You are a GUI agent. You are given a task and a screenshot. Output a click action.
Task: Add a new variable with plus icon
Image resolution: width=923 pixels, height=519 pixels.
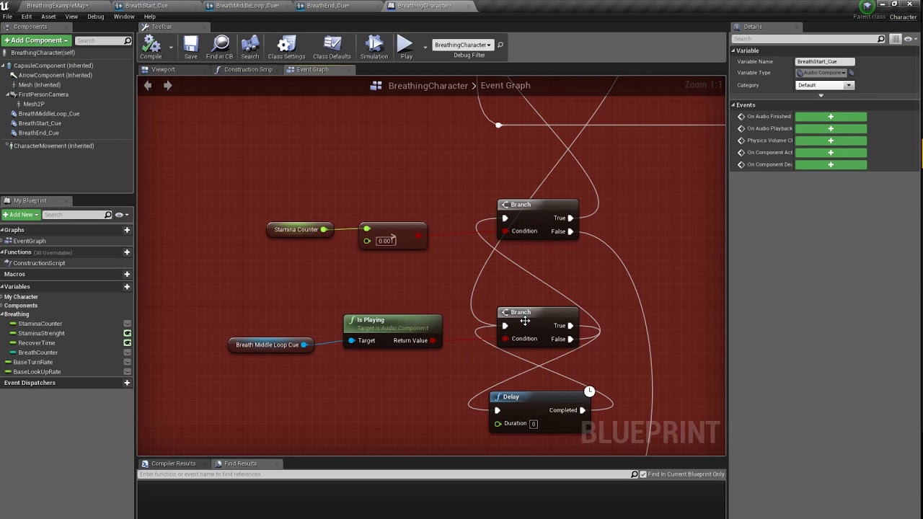(x=127, y=286)
